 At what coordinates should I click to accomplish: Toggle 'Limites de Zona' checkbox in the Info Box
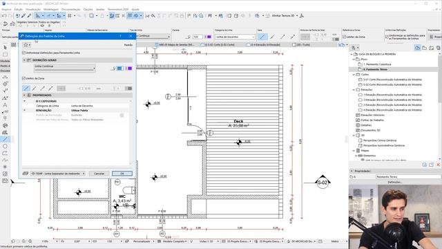pyautogui.click(x=344, y=37)
